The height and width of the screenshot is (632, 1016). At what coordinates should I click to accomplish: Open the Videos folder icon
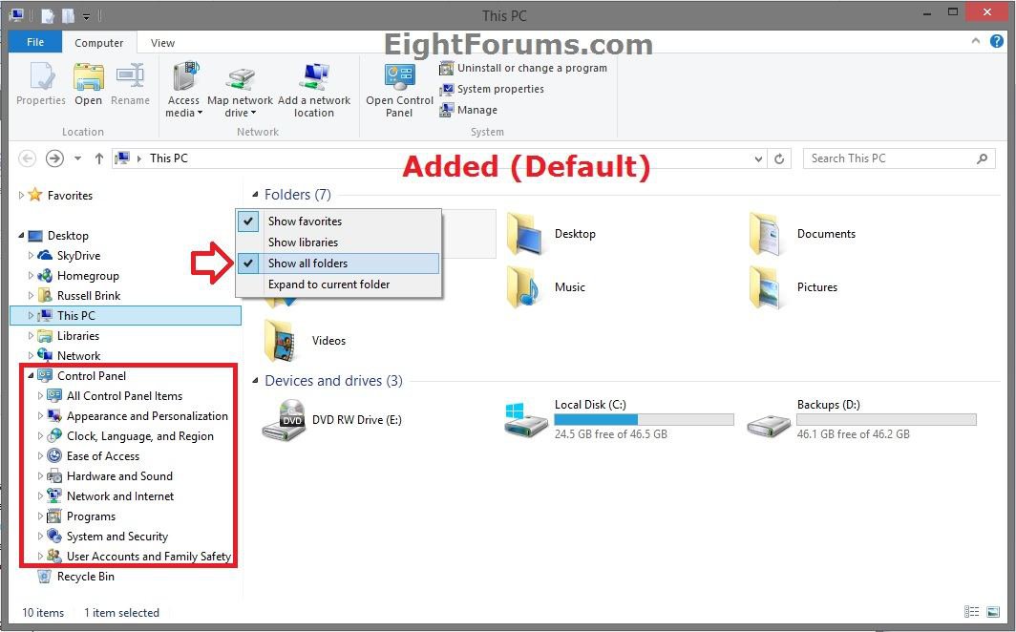coord(282,341)
